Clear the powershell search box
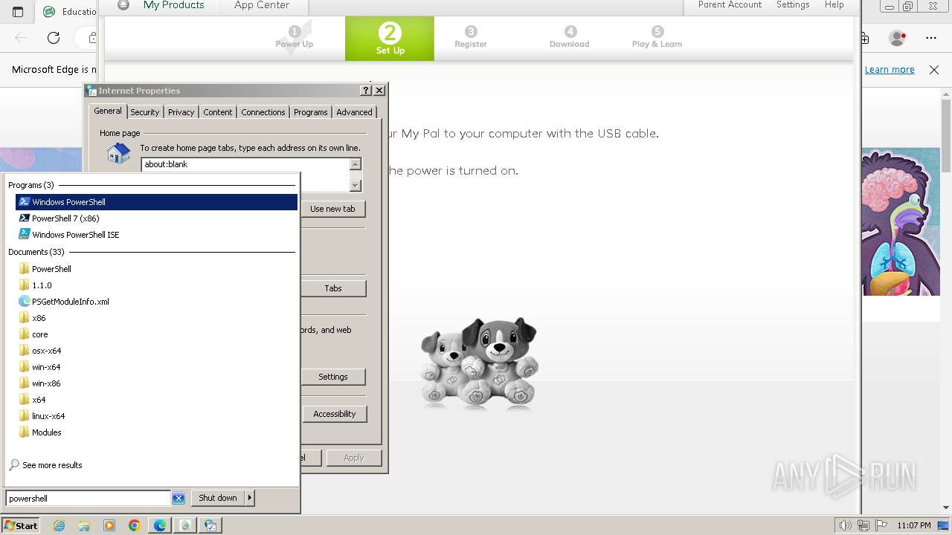 [x=178, y=499]
